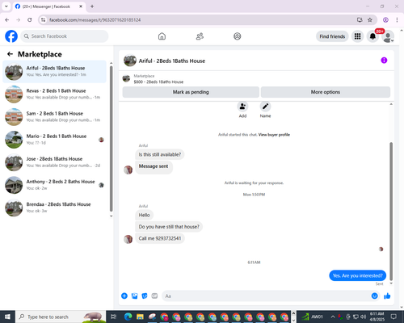Send a thumbs-up like
404x323 pixels.
point(387,296)
